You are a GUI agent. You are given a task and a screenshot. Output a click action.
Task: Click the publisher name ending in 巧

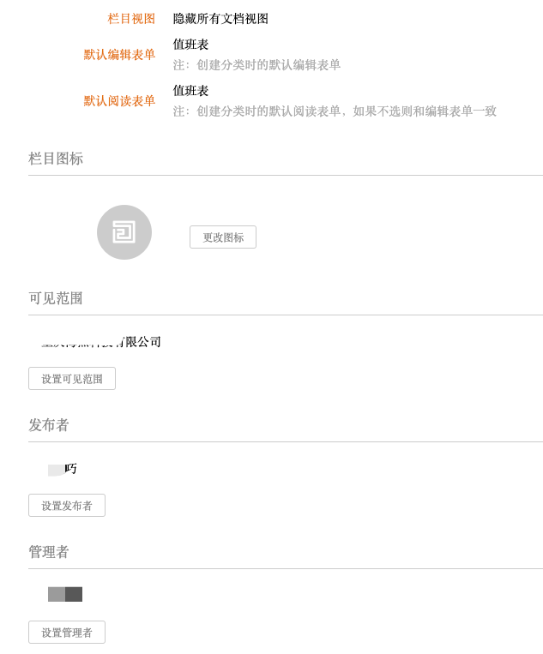pyautogui.click(x=63, y=469)
